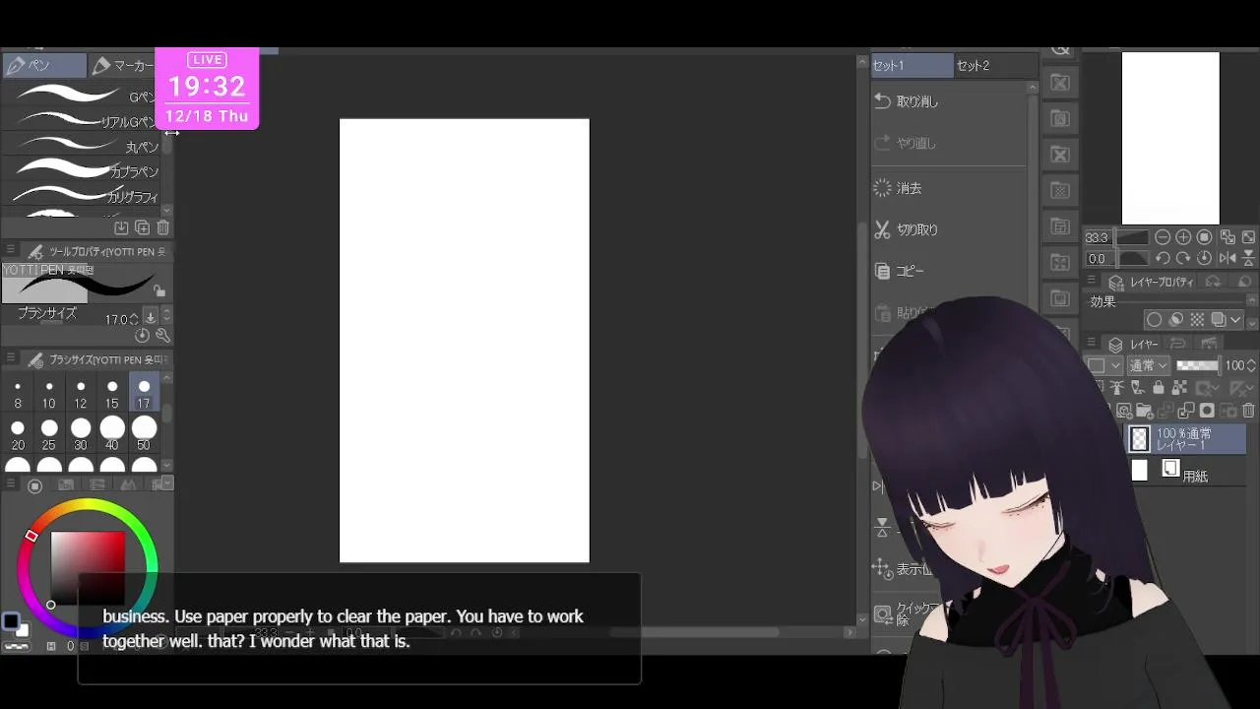Flip canvas vertically in navigator
The width and height of the screenshot is (1260, 709).
pyautogui.click(x=1248, y=259)
